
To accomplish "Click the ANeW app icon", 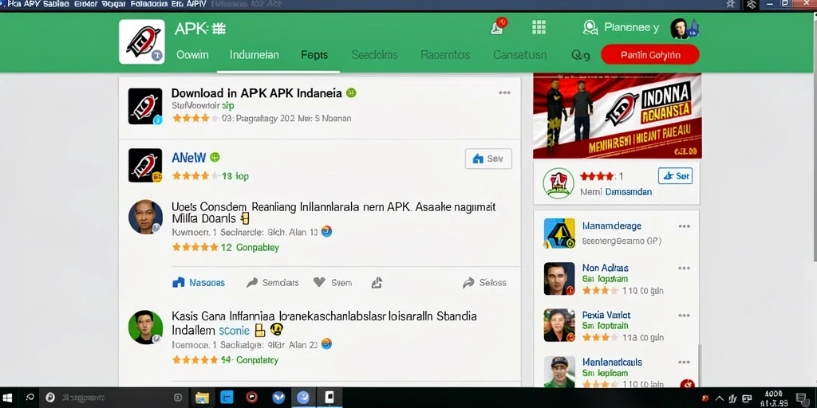I will 145,166.
